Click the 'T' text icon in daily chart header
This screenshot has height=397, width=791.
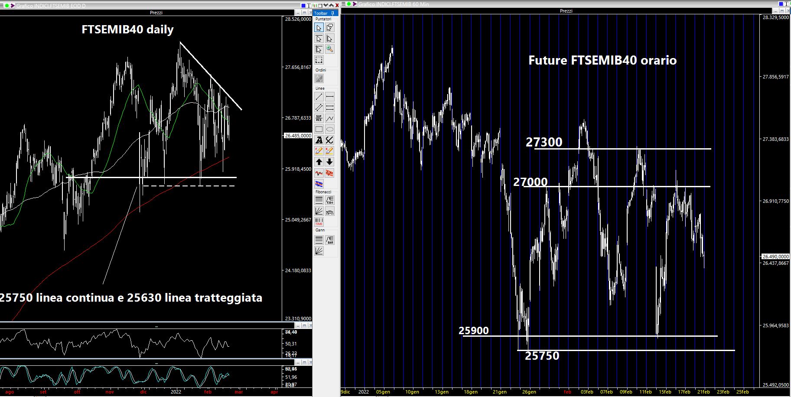[x=309, y=5]
